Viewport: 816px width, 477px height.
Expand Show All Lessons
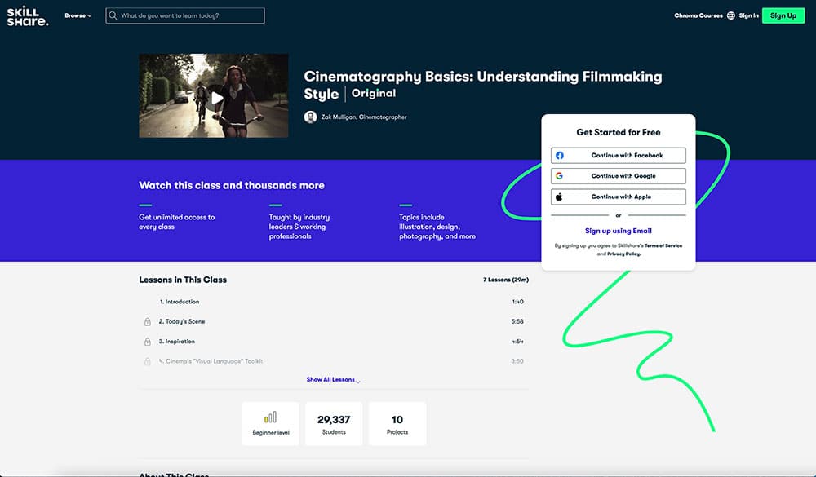click(x=333, y=380)
